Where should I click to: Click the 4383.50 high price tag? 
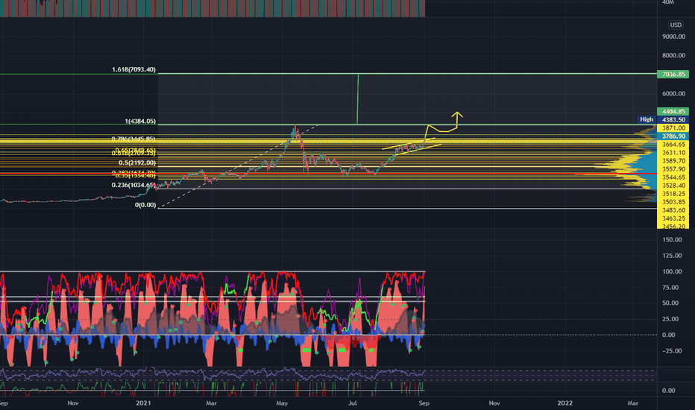point(673,120)
